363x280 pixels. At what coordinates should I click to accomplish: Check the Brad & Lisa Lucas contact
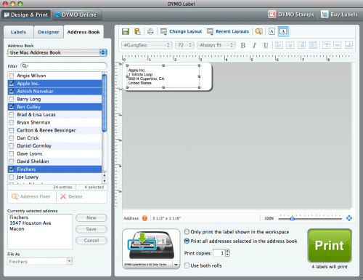point(12,115)
